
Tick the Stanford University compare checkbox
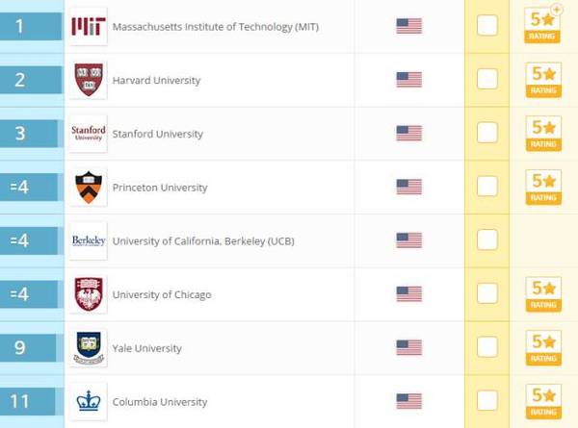487,133
